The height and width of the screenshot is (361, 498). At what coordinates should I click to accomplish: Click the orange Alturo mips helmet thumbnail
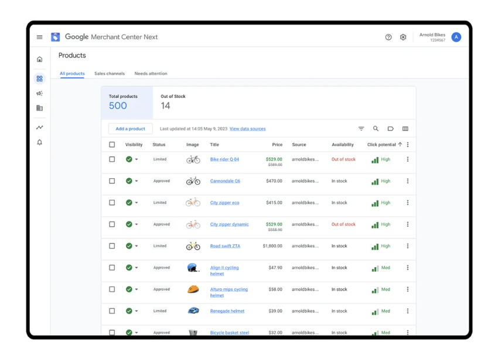193,289
